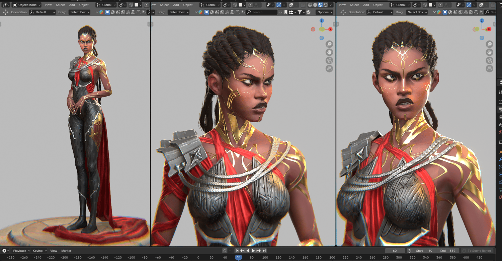502x261 pixels.
Task: Jump to the timeline start frame
Action: 237,251
